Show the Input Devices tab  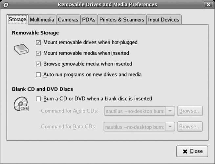(x=163, y=20)
